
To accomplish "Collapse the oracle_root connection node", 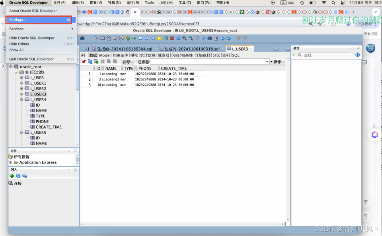I will tap(11, 66).
